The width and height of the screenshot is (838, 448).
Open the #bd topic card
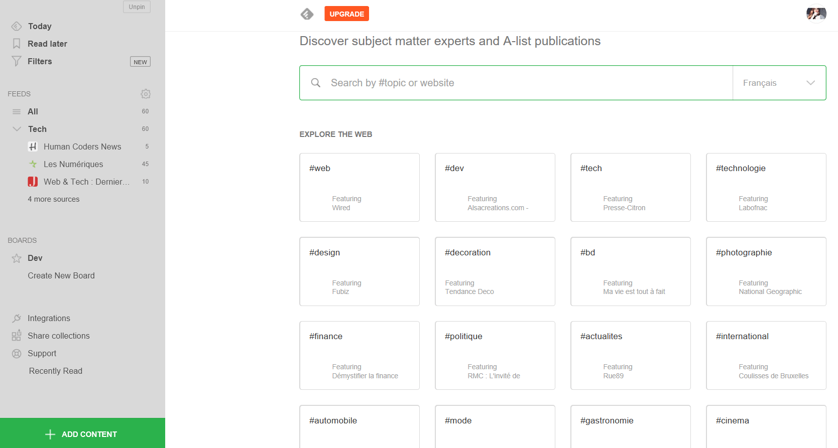tap(631, 271)
